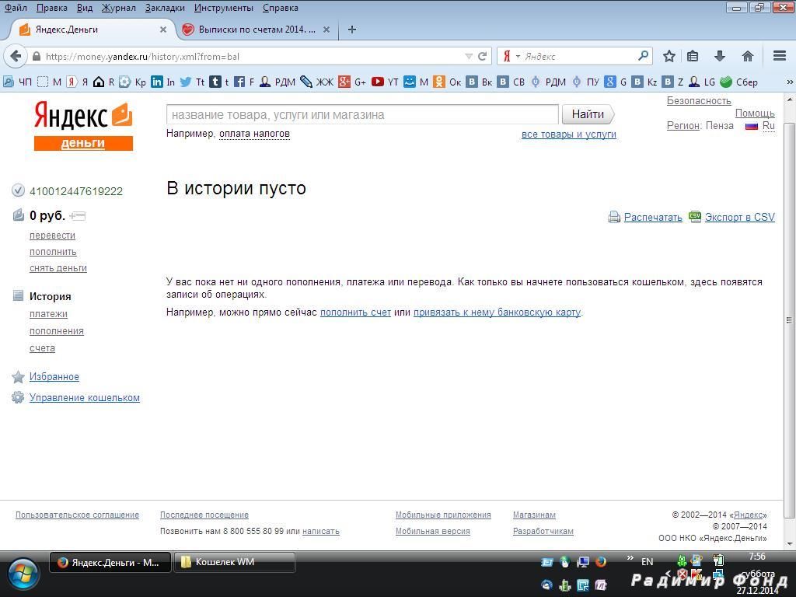This screenshot has width=796, height=597.
Task: Click the Найти search button
Action: coord(588,114)
